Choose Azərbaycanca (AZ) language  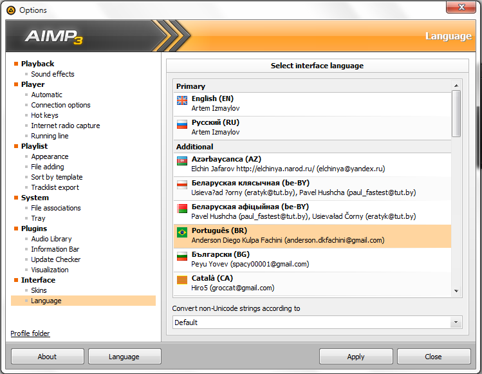[313, 165]
